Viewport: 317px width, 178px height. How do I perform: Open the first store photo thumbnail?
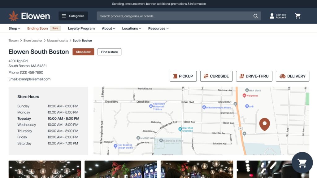(45, 169)
